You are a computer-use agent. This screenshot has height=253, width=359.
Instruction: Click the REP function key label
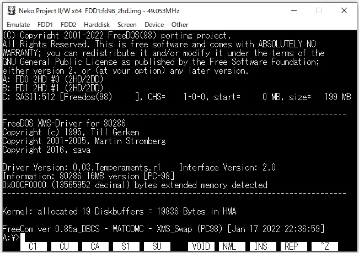pyautogui.click(x=294, y=246)
